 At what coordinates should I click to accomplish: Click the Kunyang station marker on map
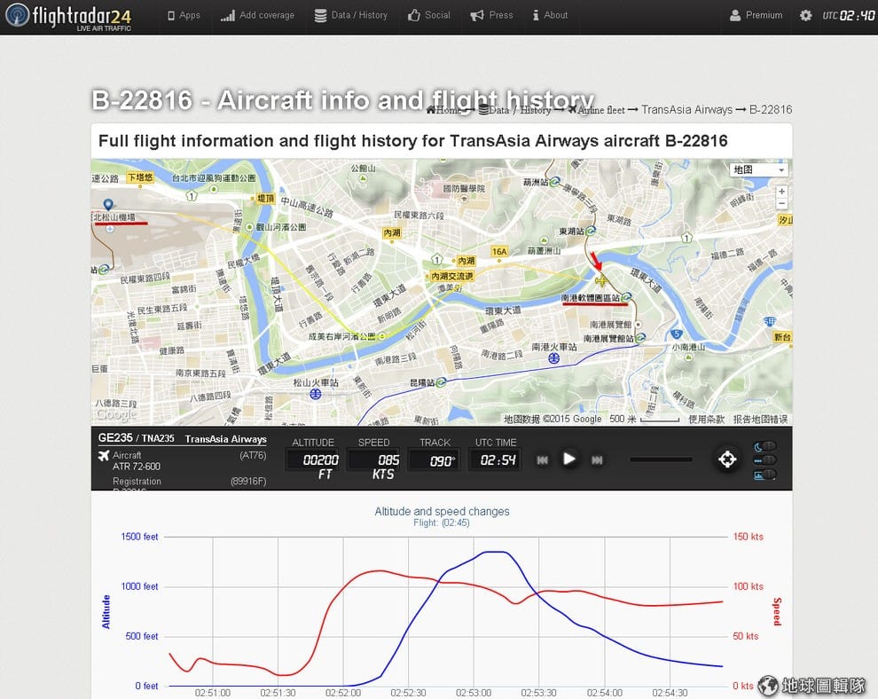point(442,382)
